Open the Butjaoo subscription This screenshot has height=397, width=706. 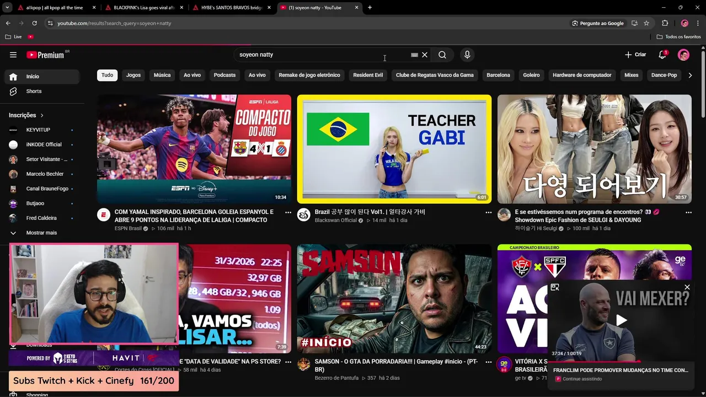pyautogui.click(x=42, y=203)
